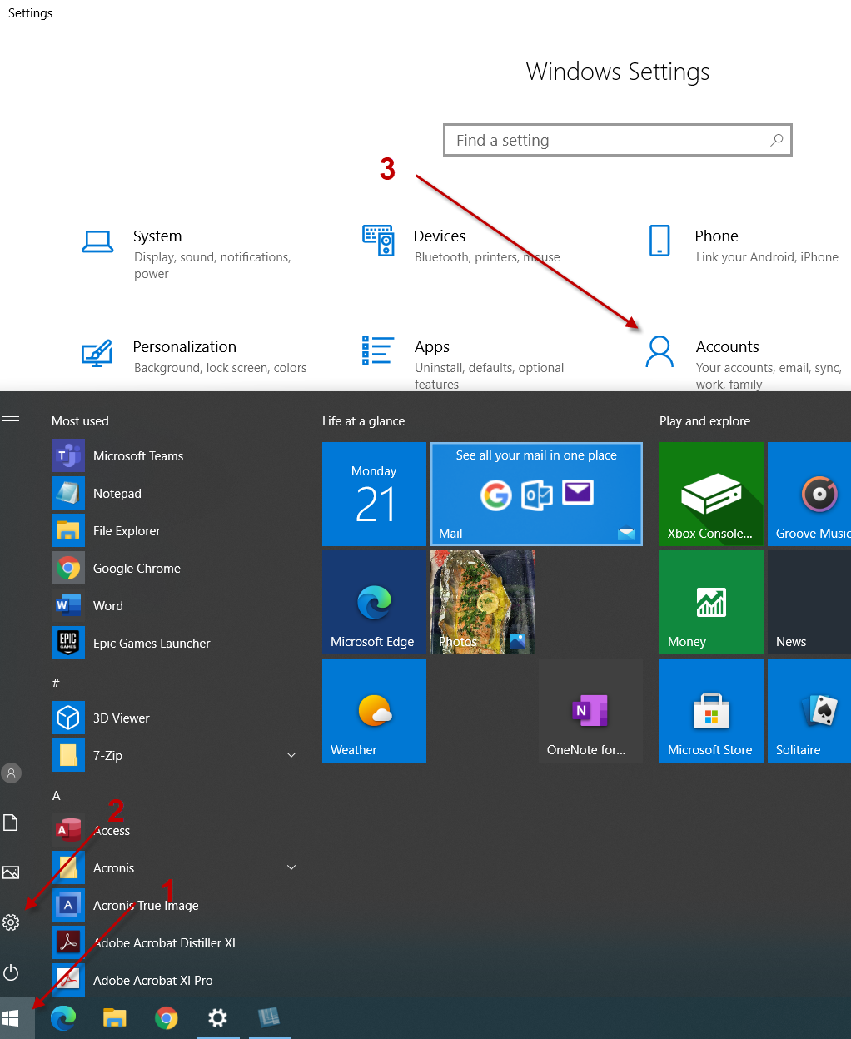
Task: Expand the Start menu hamburger button
Action: pos(11,421)
